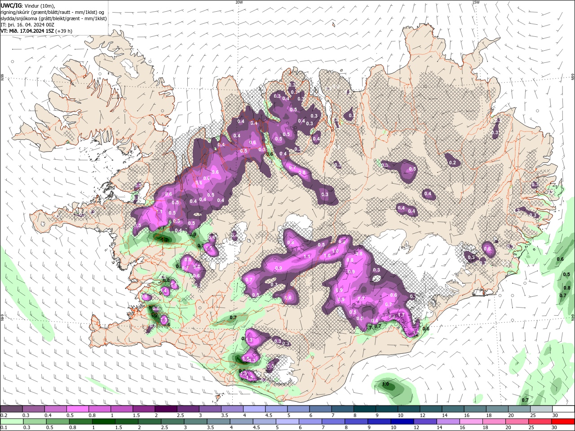Image resolution: width=575 pixels, height=431 pixels.
Task: Click lower legend swatch between 20 and 25
Action: coord(516,422)
